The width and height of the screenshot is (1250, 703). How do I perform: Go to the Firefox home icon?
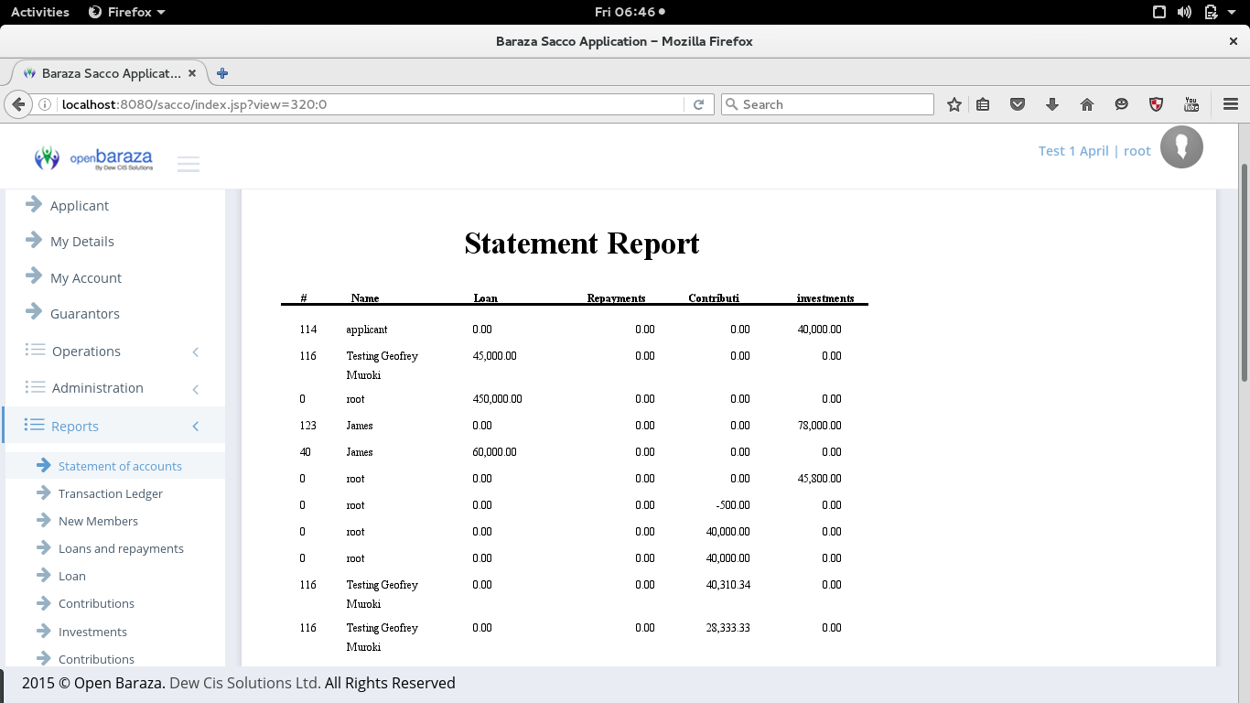[x=1086, y=104]
